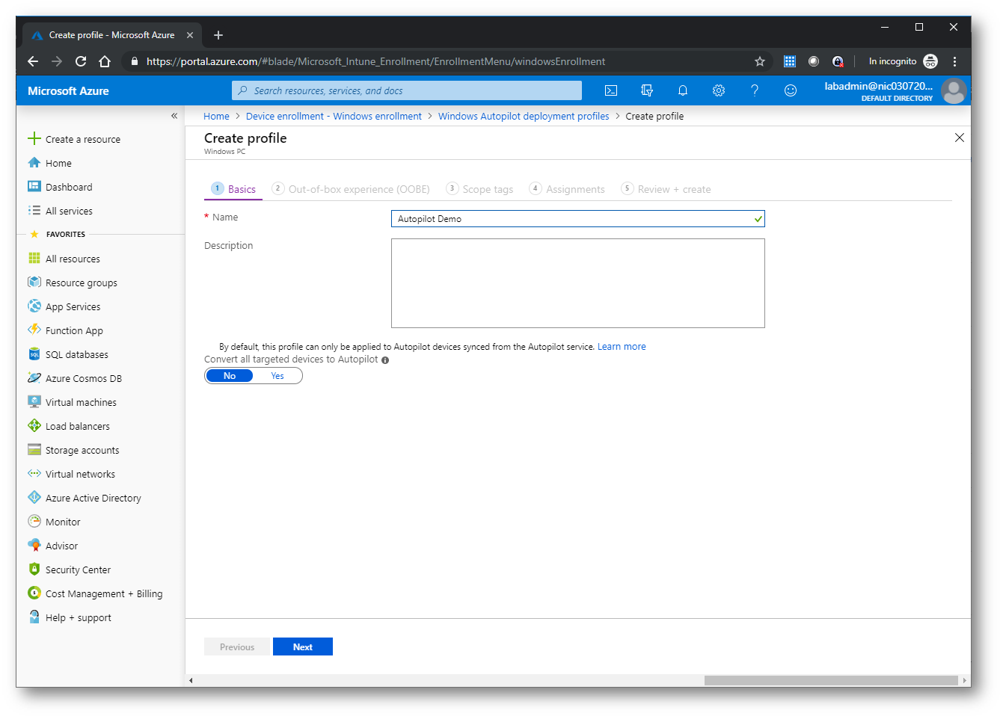Click the Storage accounts icon

pyautogui.click(x=34, y=449)
